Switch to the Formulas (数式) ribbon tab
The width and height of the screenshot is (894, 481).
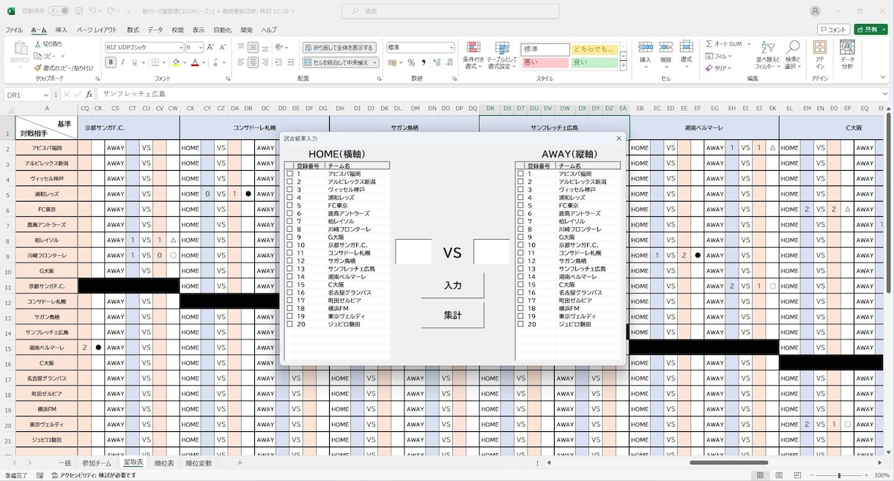tap(133, 30)
